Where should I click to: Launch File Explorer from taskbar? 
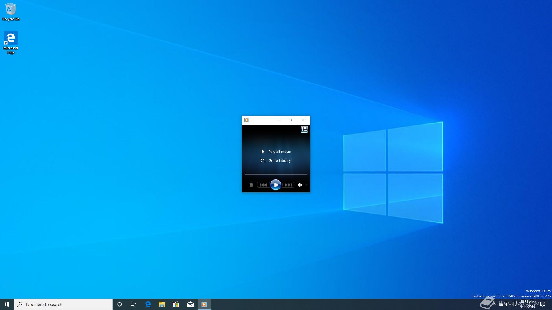(162, 304)
